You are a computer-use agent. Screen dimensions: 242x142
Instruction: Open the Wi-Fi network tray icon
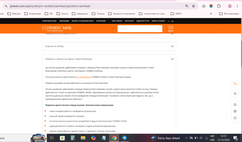coord(206,138)
